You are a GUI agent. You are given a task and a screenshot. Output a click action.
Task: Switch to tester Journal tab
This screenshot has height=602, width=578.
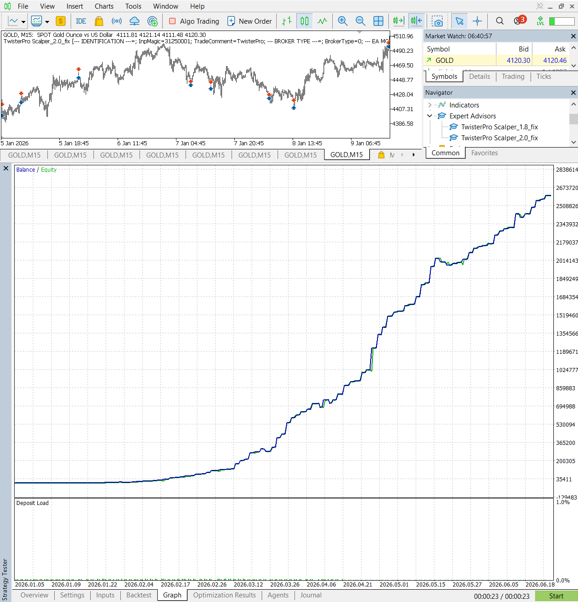(311, 595)
